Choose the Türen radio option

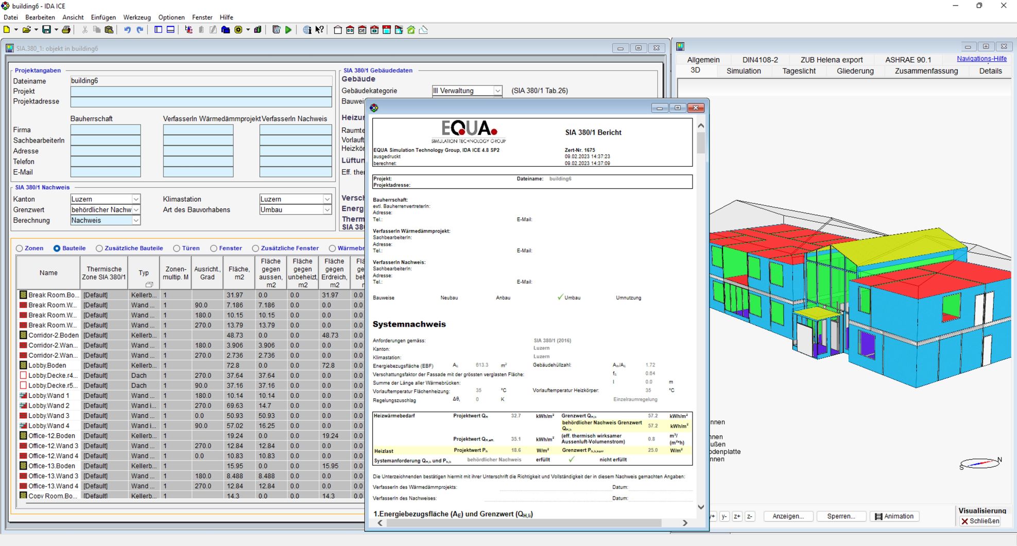[177, 249]
